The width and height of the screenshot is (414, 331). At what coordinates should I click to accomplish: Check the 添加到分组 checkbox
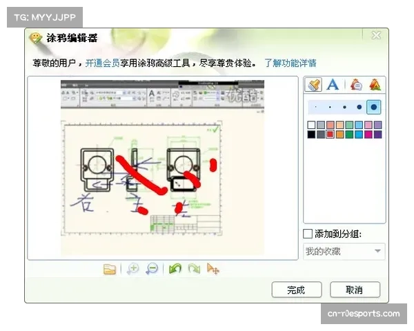click(x=308, y=234)
